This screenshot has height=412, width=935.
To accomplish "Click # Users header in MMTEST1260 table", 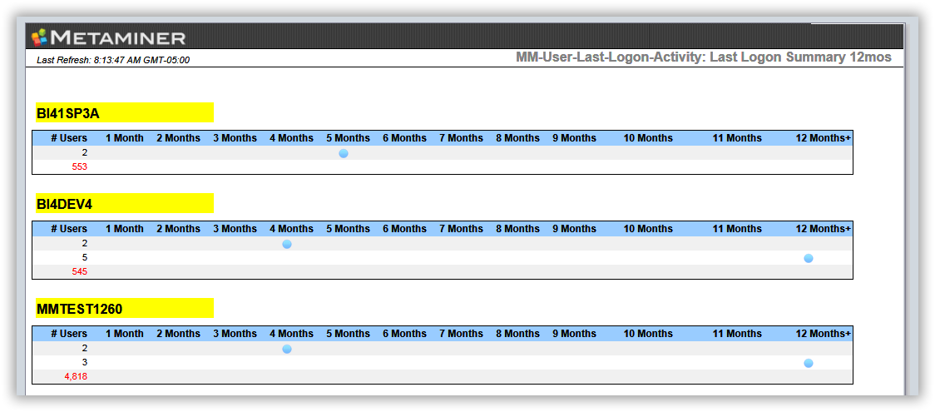I will click(x=69, y=334).
